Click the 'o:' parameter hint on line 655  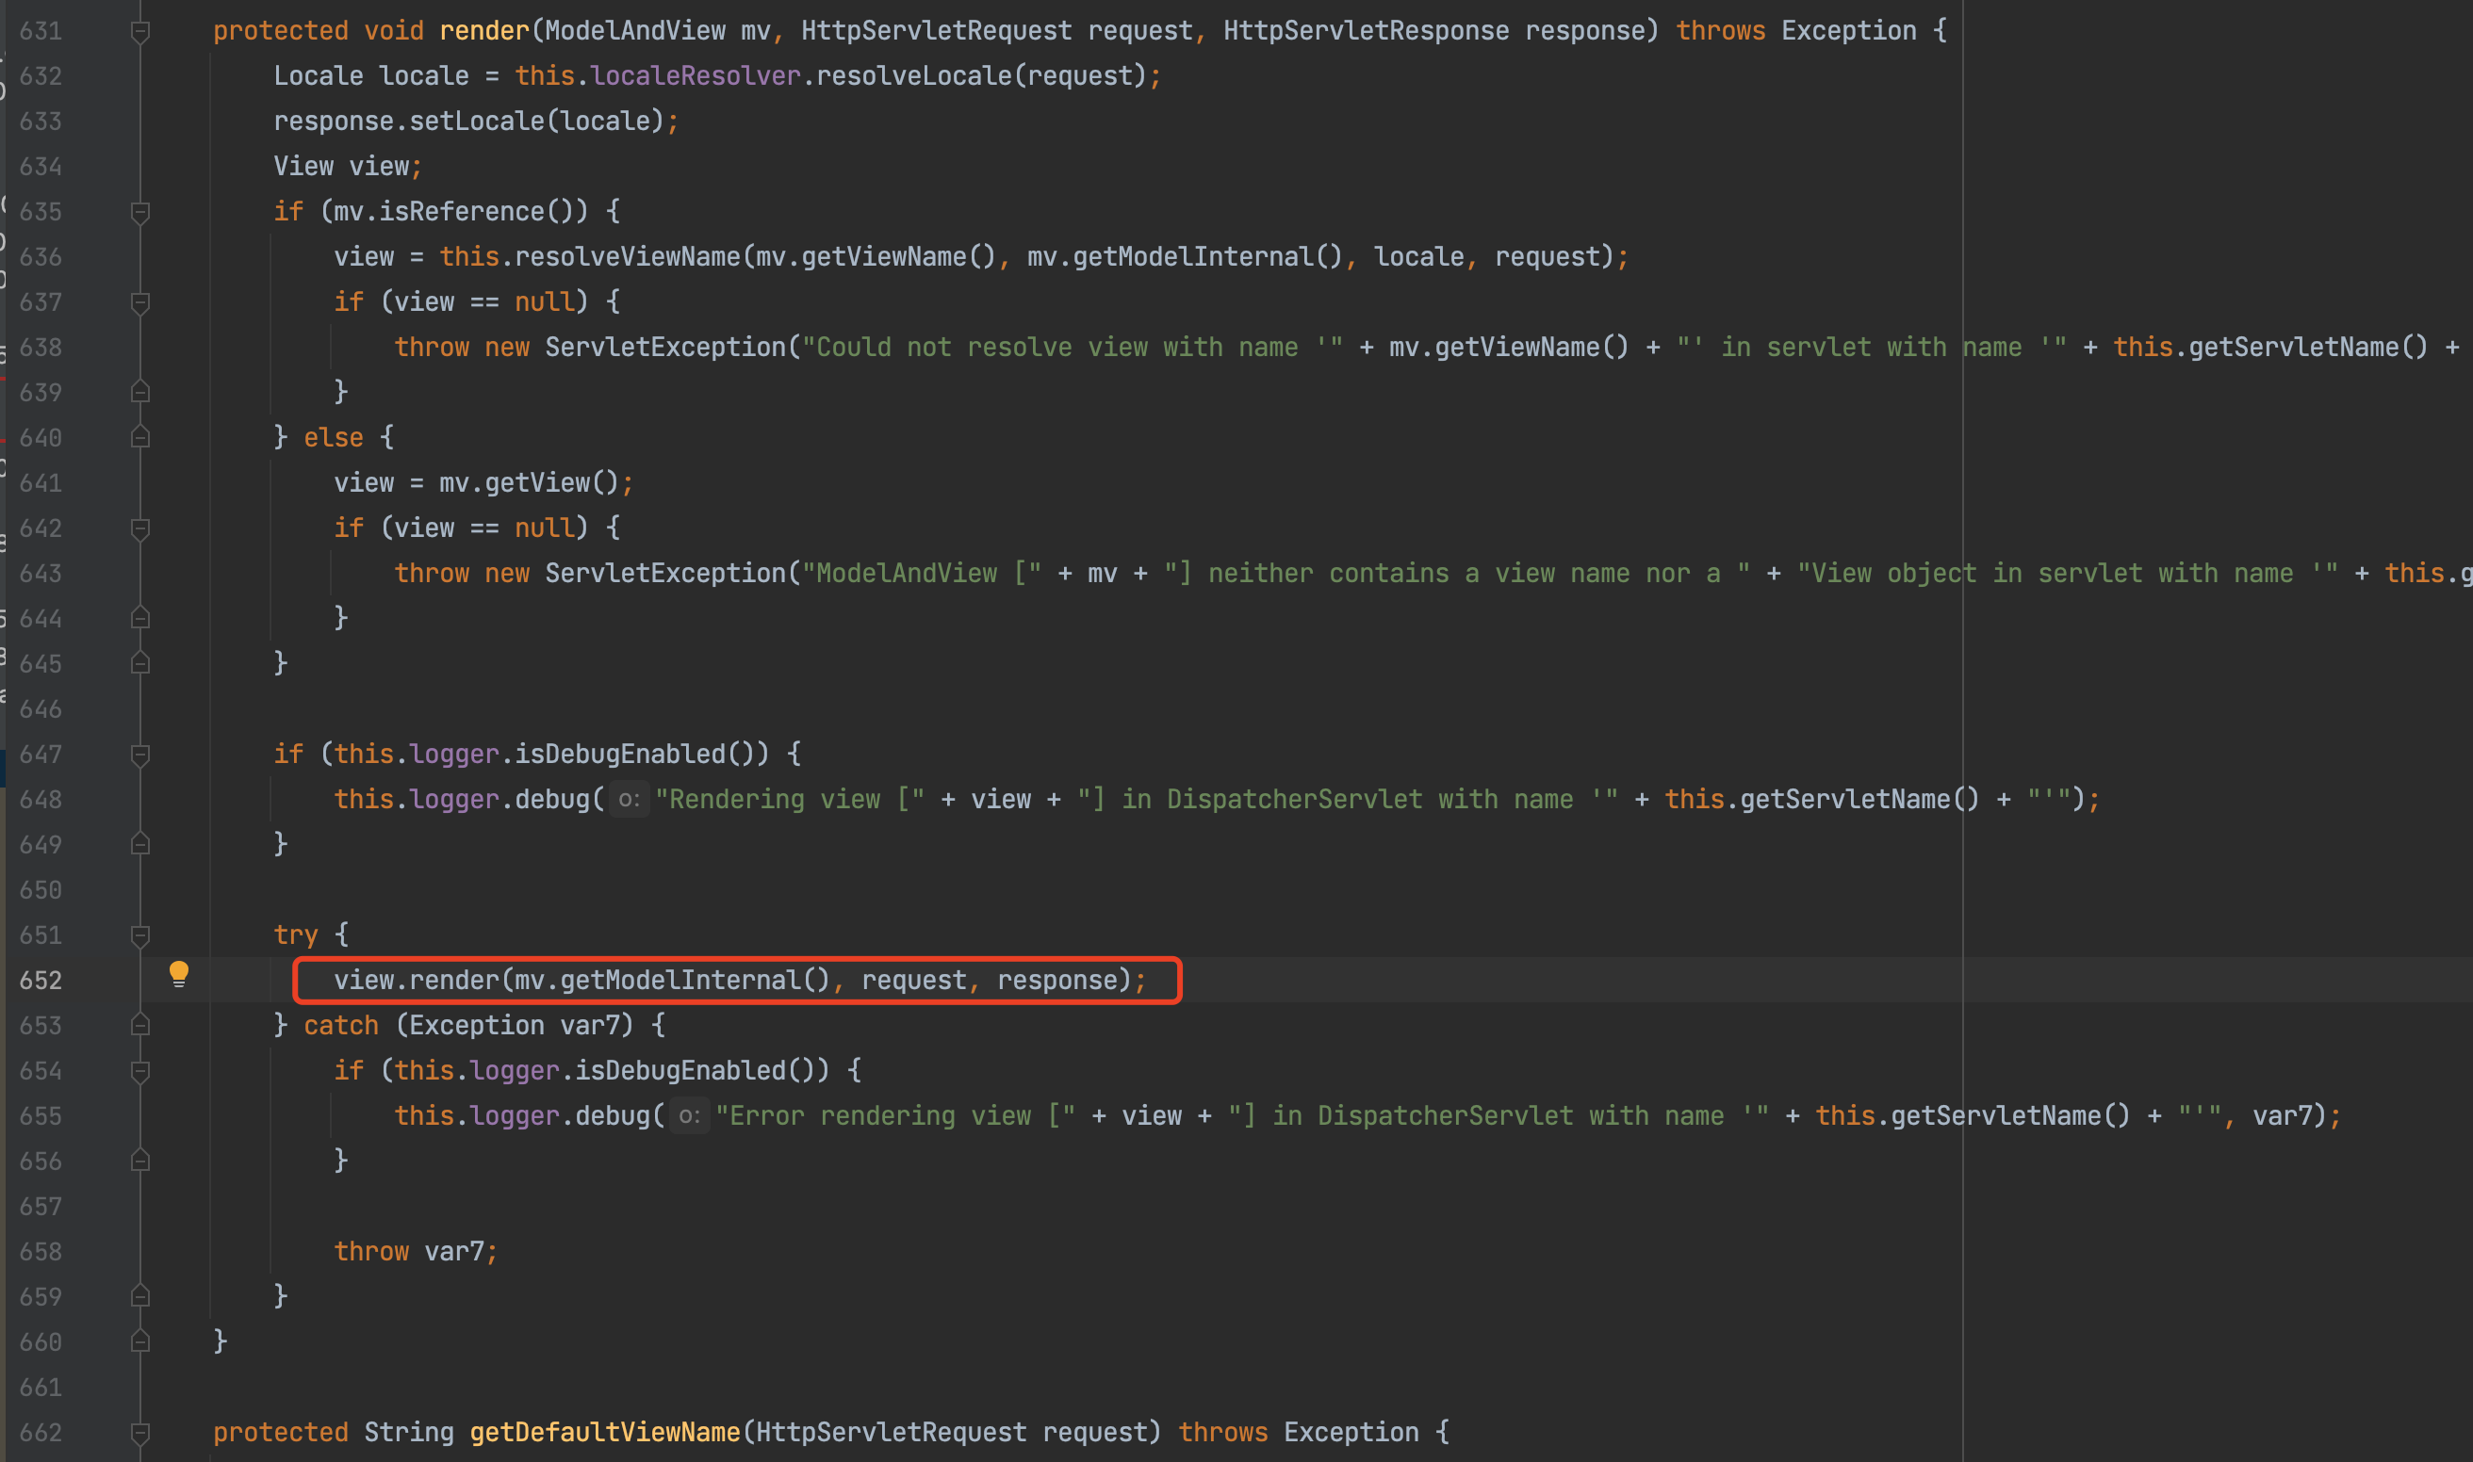coord(689,1115)
